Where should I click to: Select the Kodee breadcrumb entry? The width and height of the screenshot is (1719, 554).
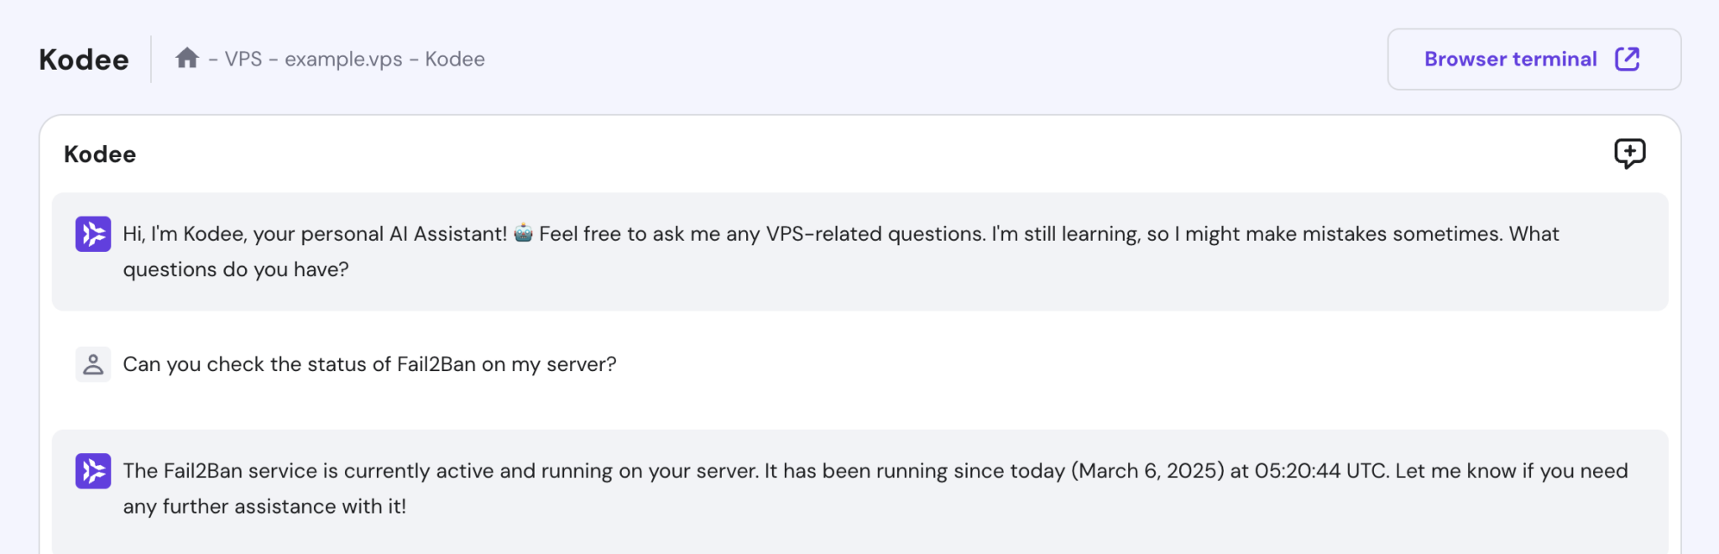tap(455, 59)
